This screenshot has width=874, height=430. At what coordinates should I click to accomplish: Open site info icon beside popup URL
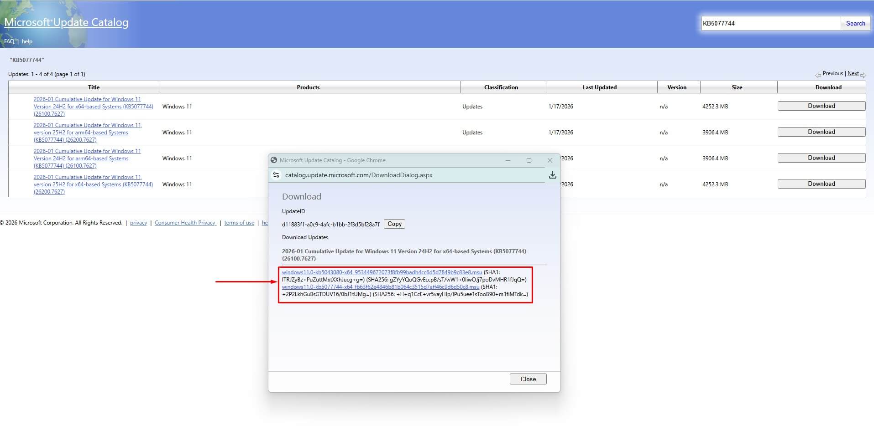click(x=276, y=175)
